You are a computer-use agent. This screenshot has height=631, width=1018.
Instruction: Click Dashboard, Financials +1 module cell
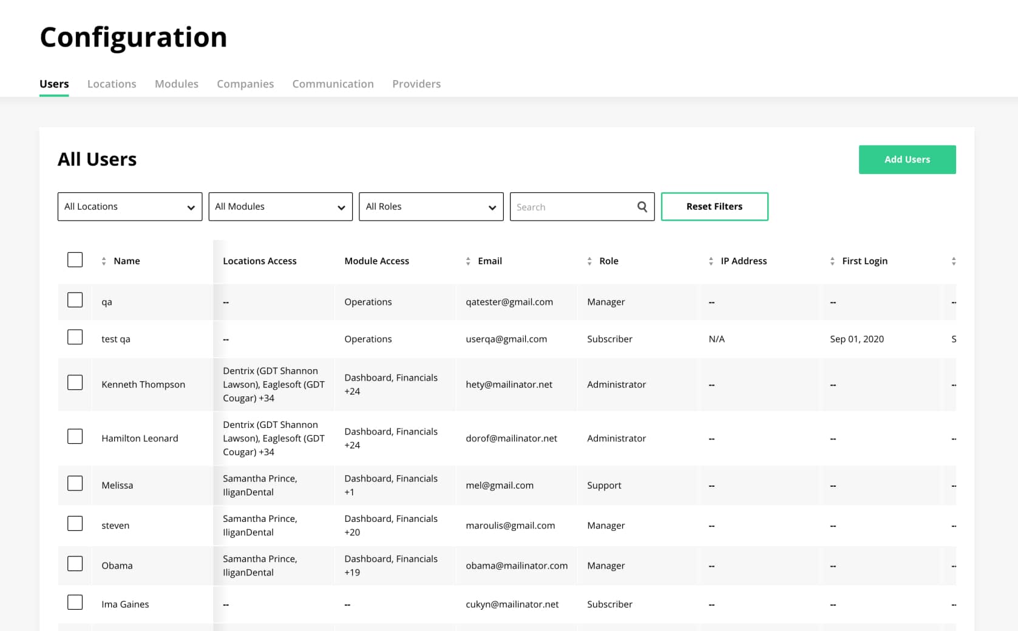[x=391, y=486]
